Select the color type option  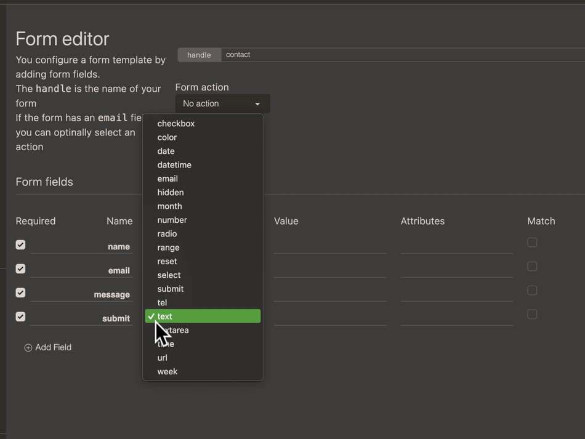[x=167, y=137]
